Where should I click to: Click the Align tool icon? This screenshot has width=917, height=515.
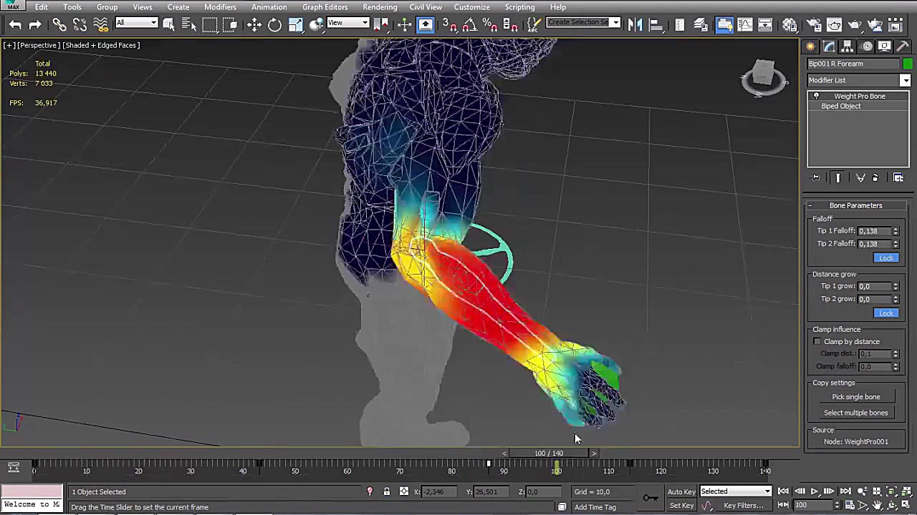(x=655, y=25)
